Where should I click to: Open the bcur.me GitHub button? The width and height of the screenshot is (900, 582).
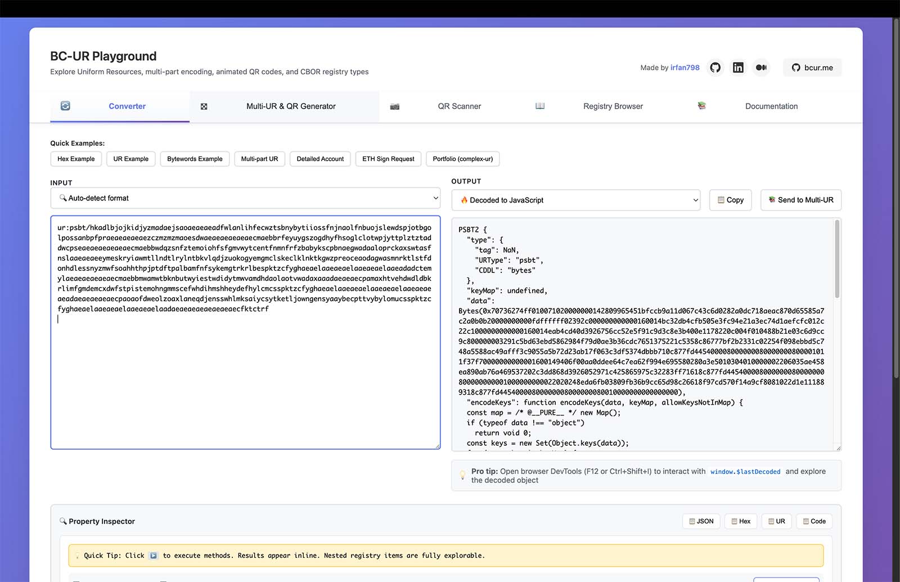point(812,68)
